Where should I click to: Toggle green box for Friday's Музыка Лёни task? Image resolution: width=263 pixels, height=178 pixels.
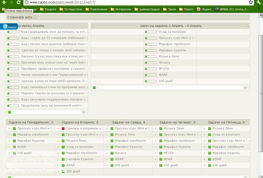coord(210,129)
